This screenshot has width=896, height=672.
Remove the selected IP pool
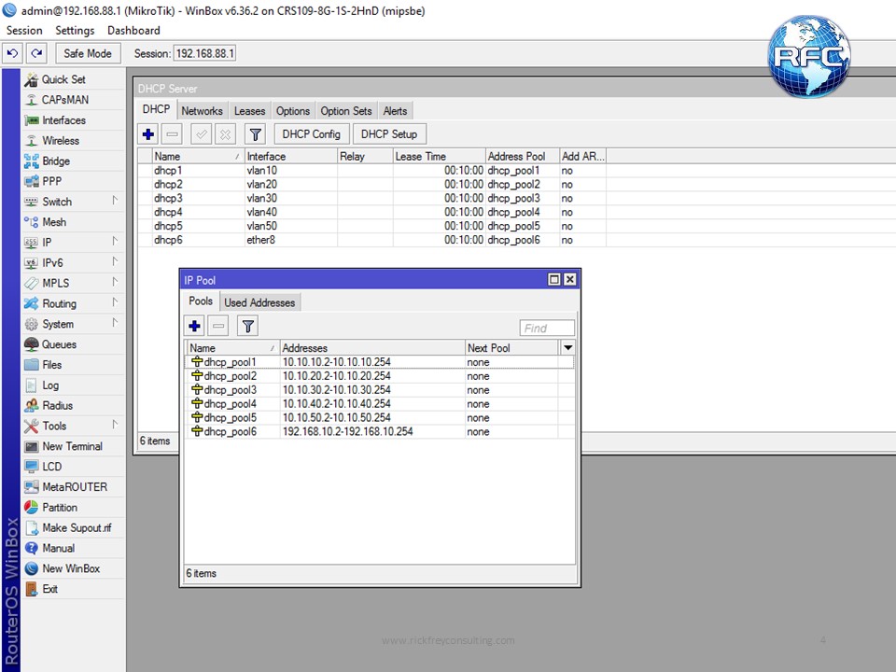(217, 326)
